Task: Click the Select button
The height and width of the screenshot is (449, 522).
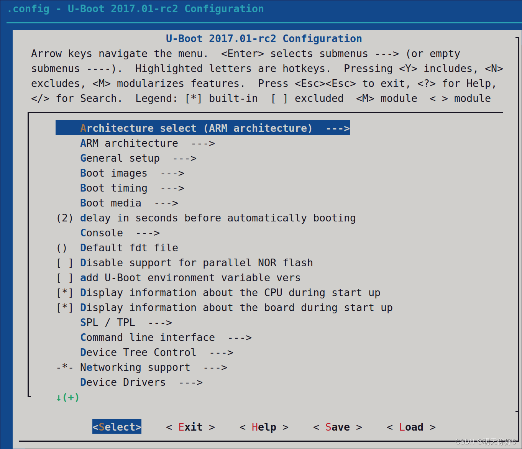Action: (117, 426)
